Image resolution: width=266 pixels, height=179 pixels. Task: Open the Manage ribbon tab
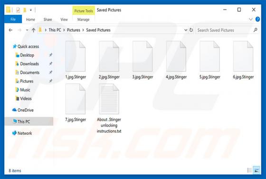coord(83,20)
